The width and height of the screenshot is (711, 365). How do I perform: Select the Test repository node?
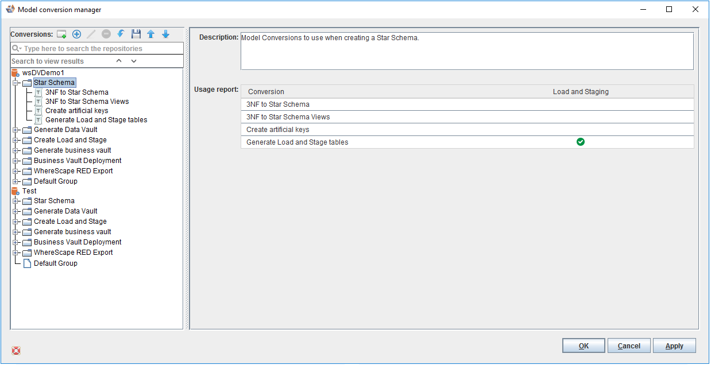29,191
